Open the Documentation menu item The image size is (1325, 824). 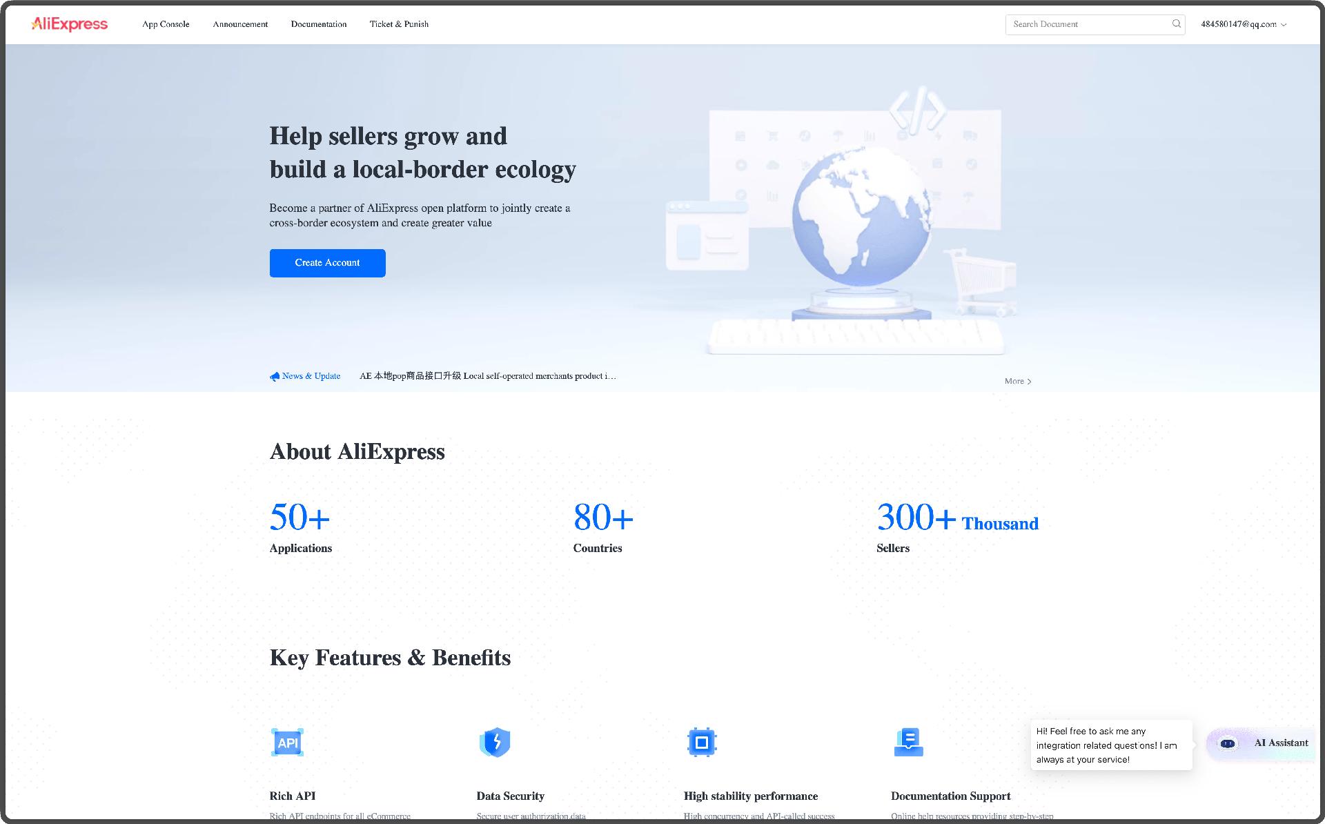[319, 24]
